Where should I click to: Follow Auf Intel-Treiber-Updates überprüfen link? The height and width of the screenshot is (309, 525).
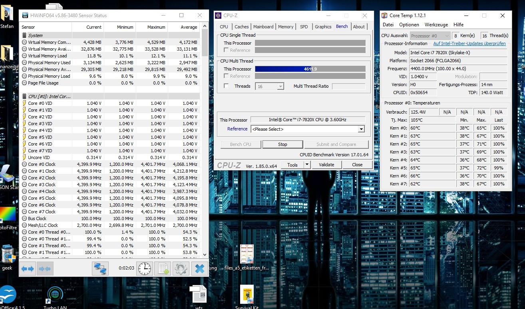pos(469,43)
